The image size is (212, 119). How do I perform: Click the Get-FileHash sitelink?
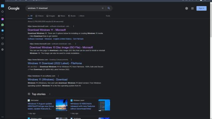(78, 39)
